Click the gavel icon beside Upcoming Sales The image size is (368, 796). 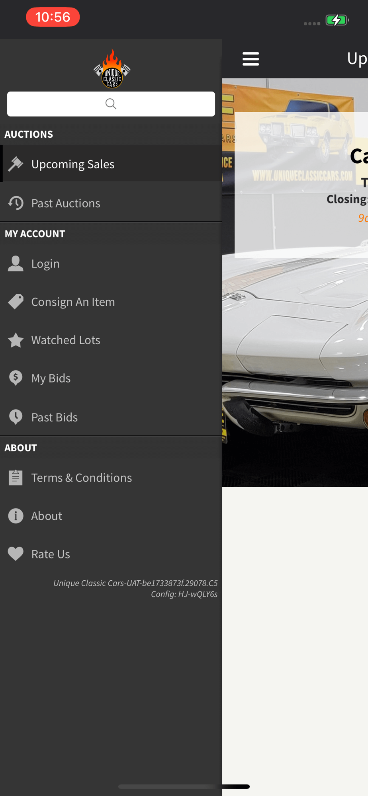tap(16, 164)
